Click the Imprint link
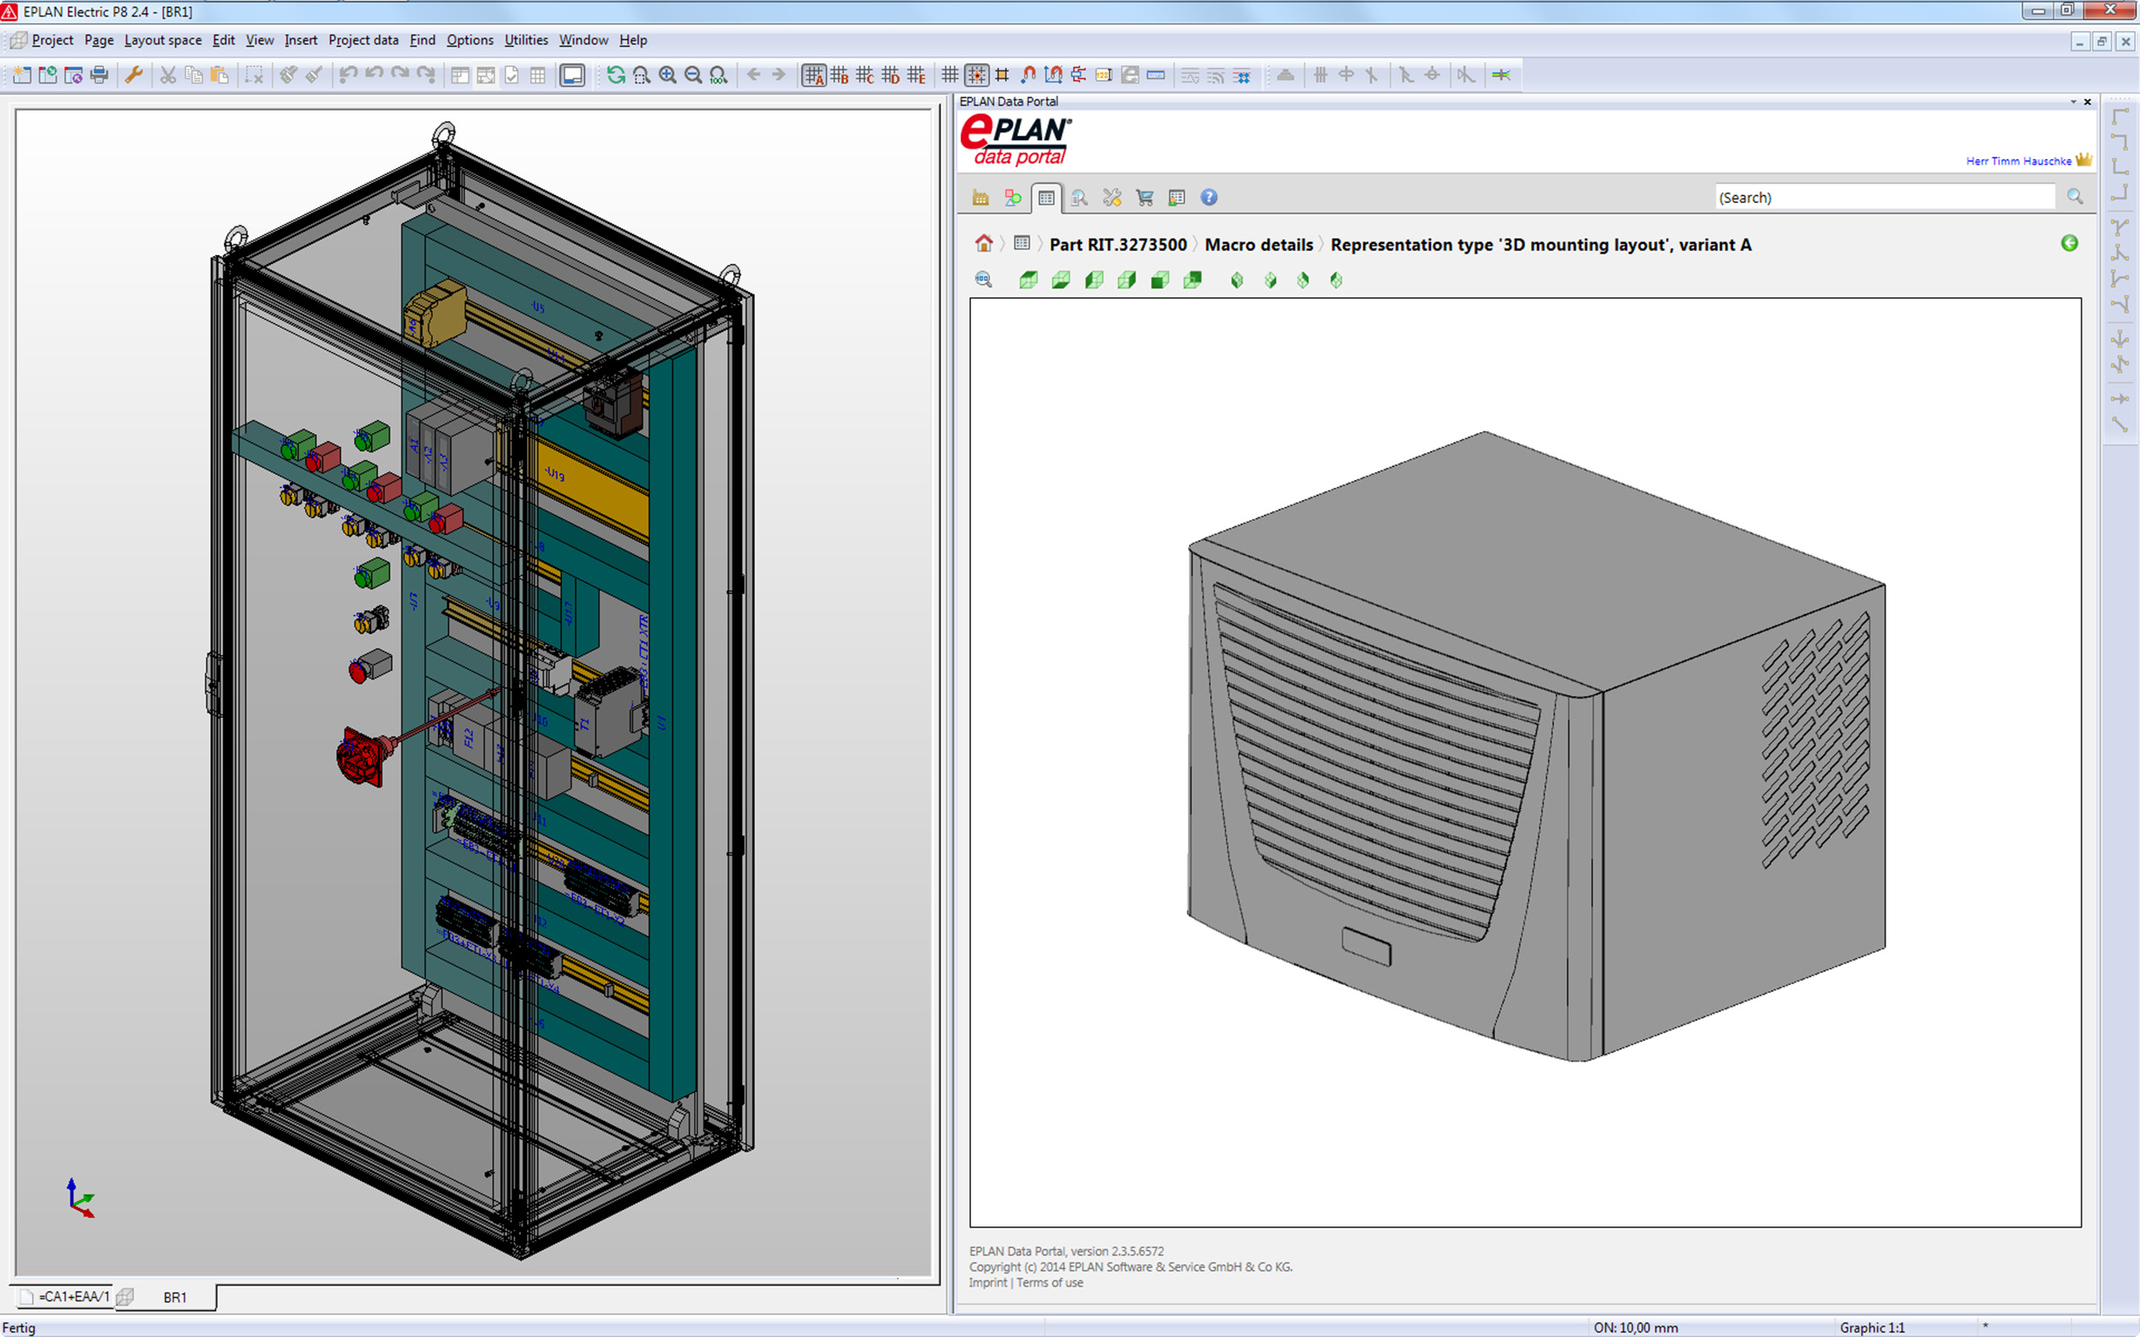Viewport: 2140px width, 1337px height. 987,1282
